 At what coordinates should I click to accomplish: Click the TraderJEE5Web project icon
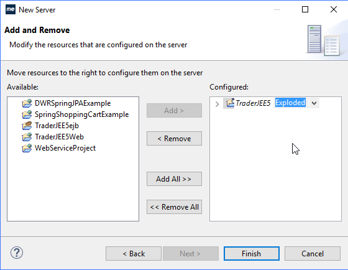tap(27, 137)
